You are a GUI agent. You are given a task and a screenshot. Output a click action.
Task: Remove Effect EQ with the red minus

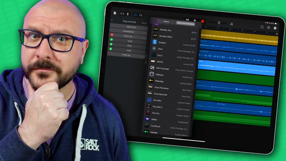[112, 34]
